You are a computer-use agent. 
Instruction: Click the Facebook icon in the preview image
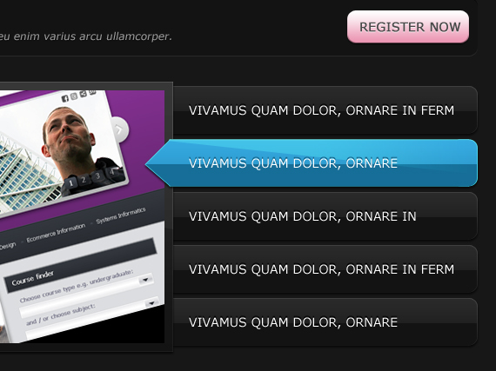(65, 98)
